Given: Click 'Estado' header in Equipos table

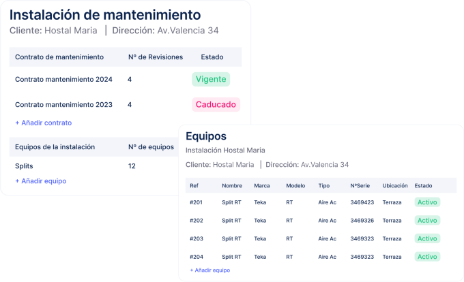Looking at the screenshot, I should (423, 186).
